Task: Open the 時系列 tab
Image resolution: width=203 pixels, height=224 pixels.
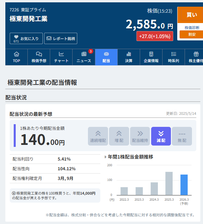Action: pyautogui.click(x=174, y=57)
